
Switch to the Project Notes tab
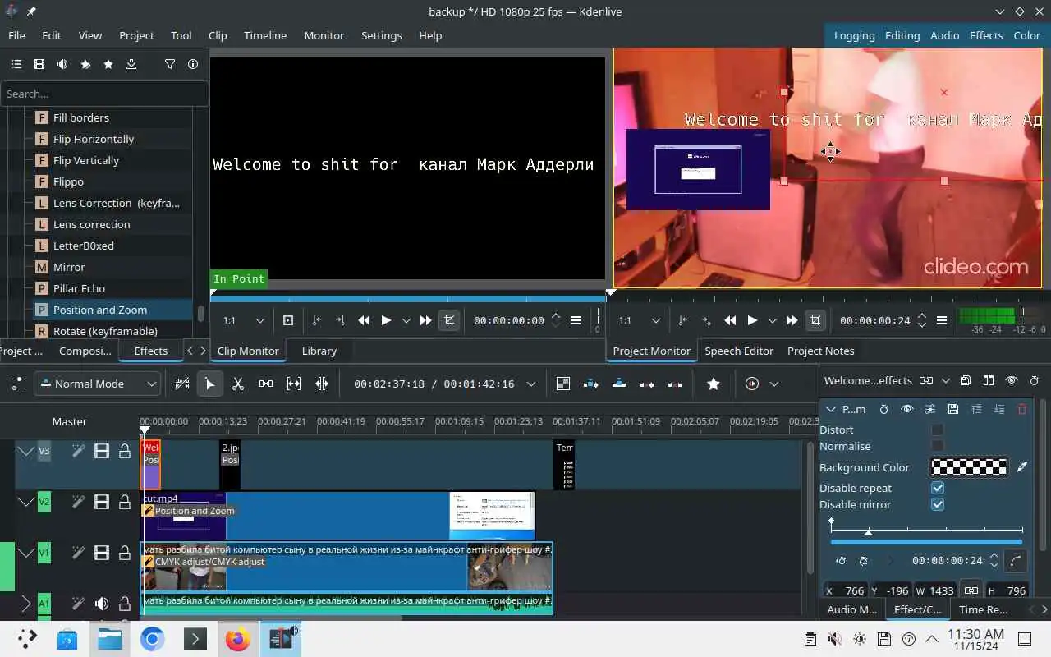821,351
